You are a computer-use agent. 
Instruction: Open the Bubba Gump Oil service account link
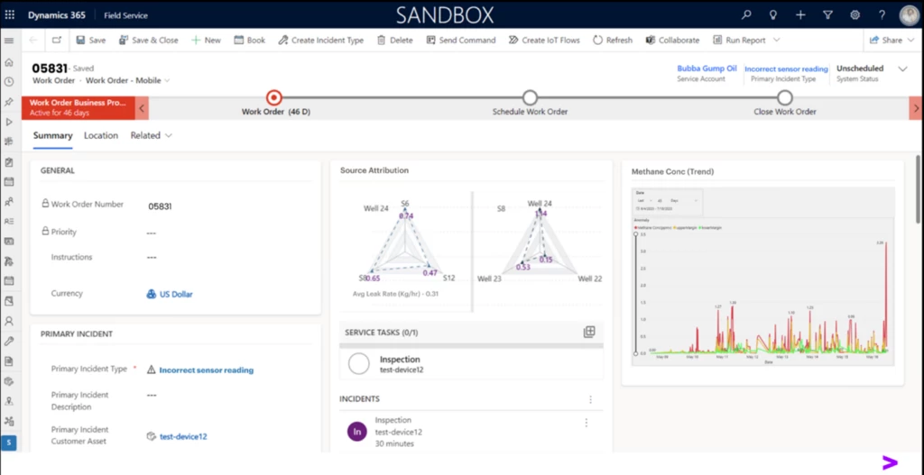pos(707,69)
